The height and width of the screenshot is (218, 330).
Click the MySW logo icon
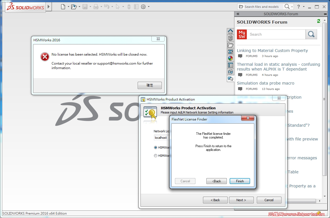pyautogui.click(x=242, y=34)
